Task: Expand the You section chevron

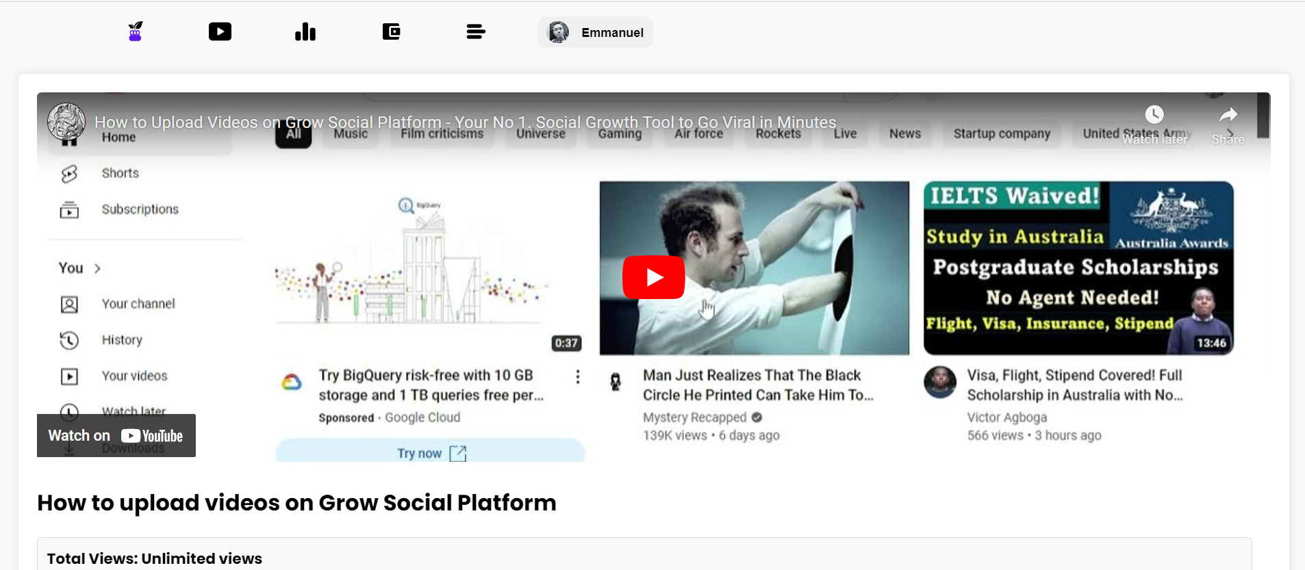Action: point(97,268)
